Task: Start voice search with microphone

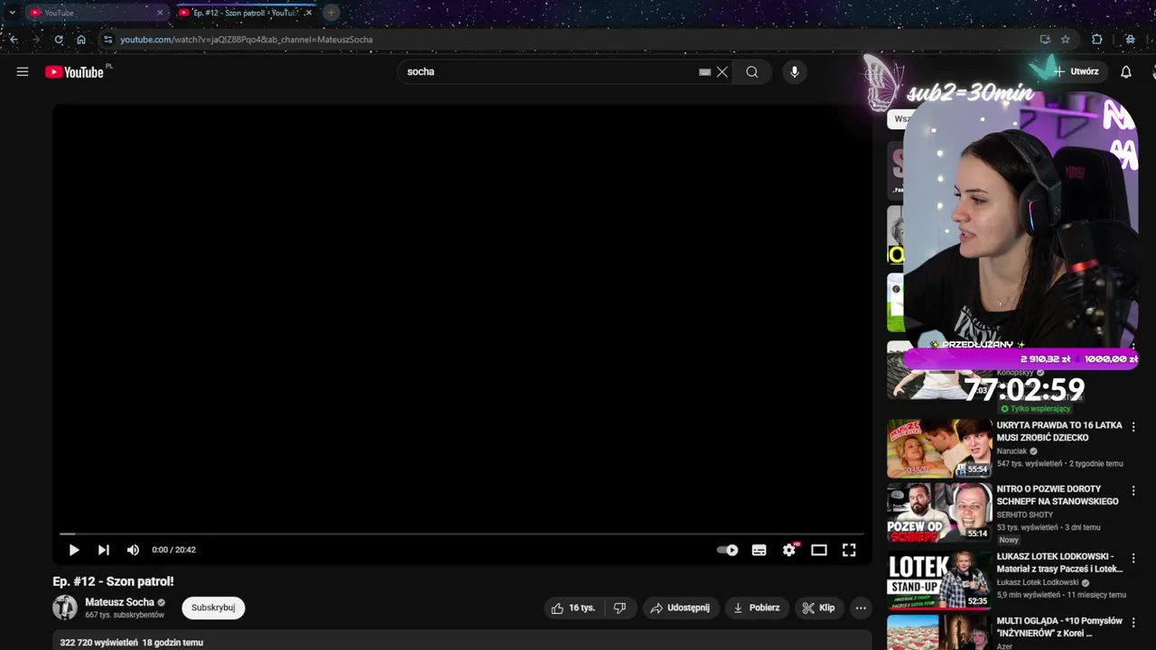Action: [x=795, y=72]
